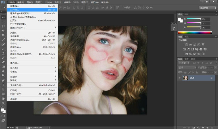The image size is (218, 129).
Task: Open 滤镜(T) menu
Action: pyautogui.click(x=67, y=2)
